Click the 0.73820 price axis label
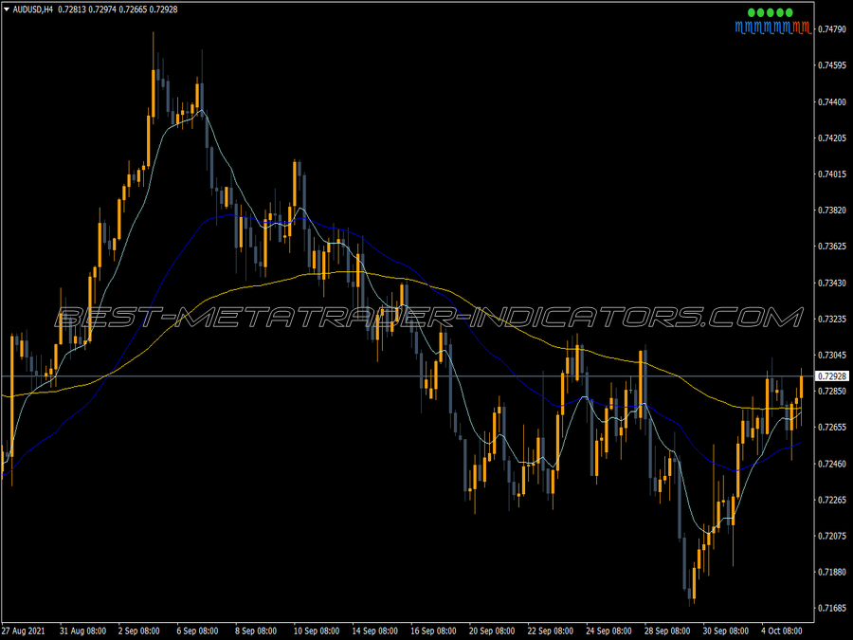 832,210
